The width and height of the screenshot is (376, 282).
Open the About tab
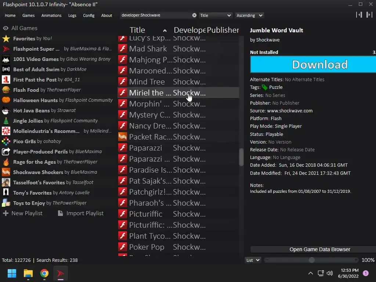(106, 15)
